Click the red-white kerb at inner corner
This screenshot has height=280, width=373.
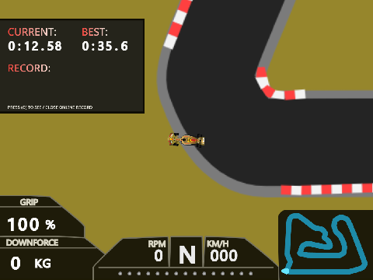pos(278,86)
